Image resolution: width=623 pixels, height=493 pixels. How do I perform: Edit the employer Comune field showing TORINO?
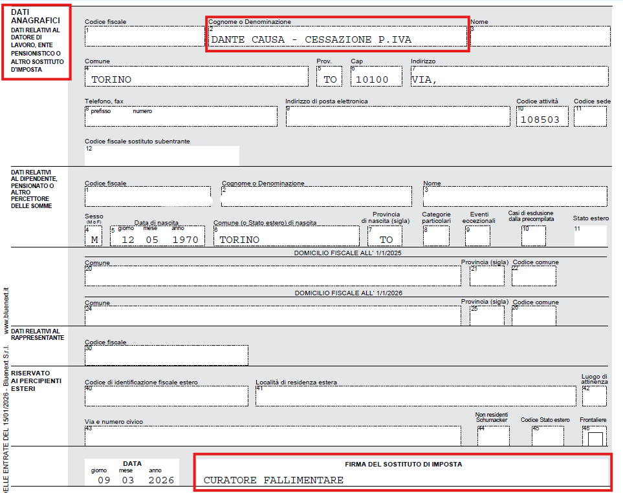(x=196, y=76)
